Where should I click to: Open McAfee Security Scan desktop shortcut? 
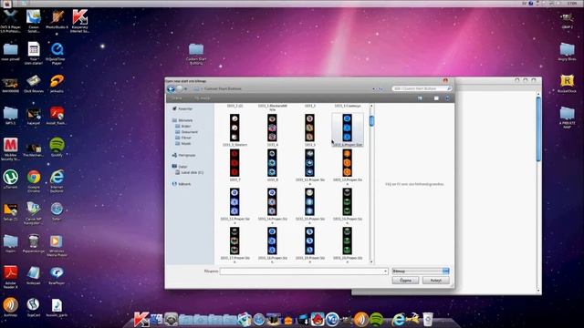pos(10,149)
